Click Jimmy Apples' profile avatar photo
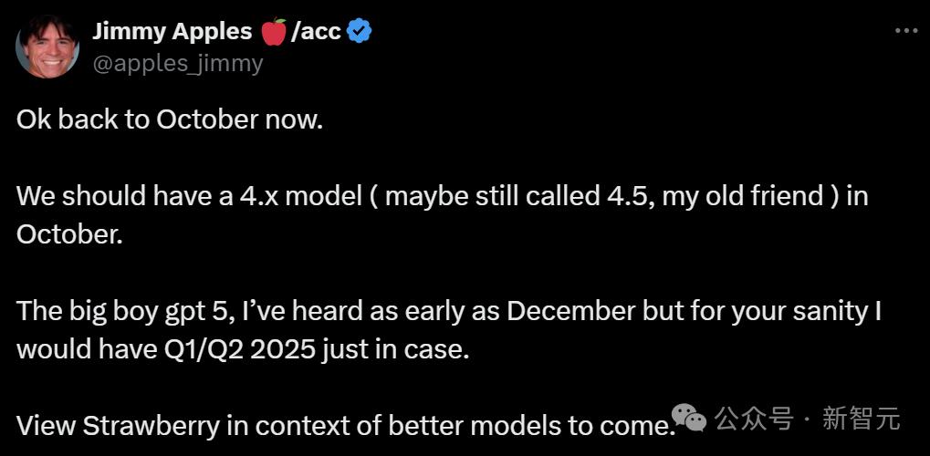Image resolution: width=930 pixels, height=456 pixels. (x=47, y=47)
